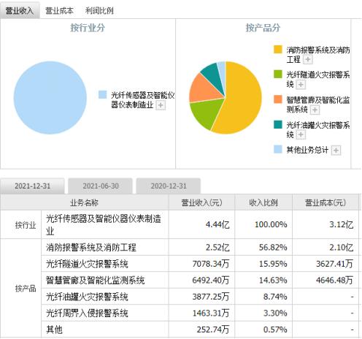
Task: Click the 其他 table row name
Action: 54,330
